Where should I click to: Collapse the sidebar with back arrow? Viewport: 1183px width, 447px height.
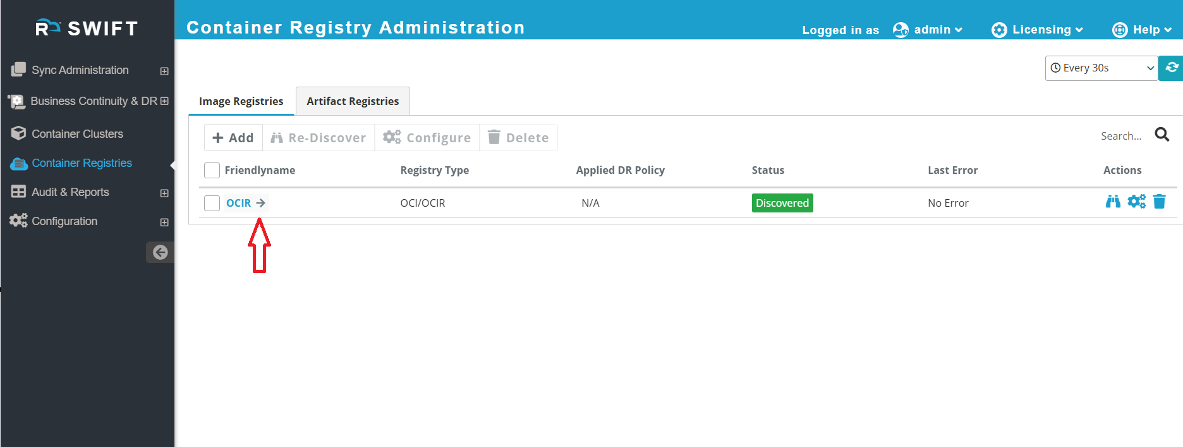click(x=161, y=252)
